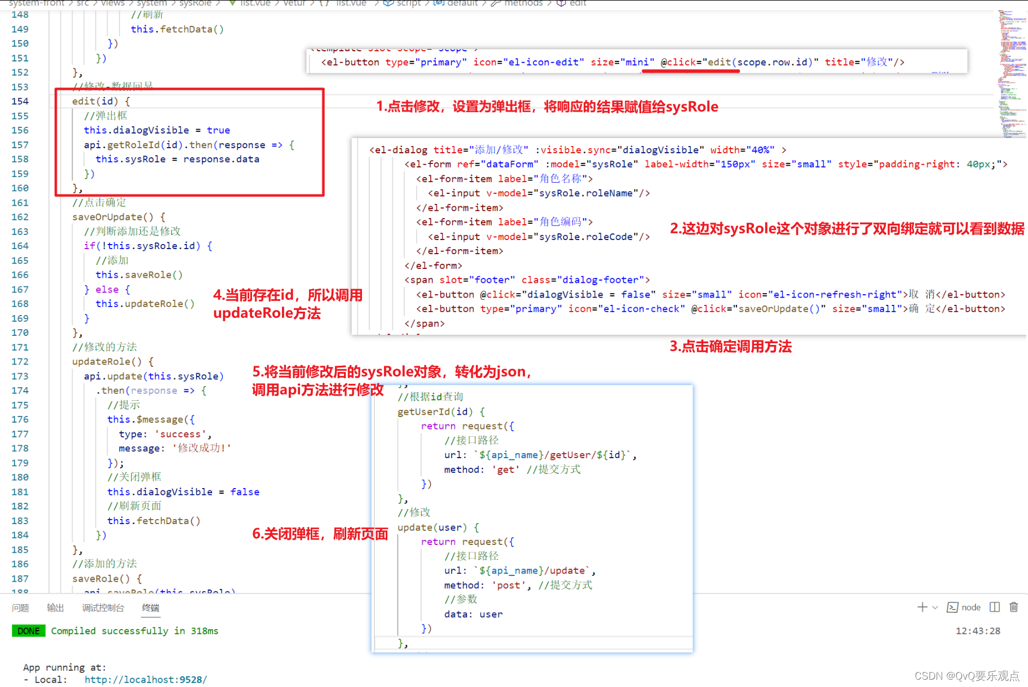Click the 'this.saveRole()' call
The height and width of the screenshot is (687, 1028).
tap(139, 274)
